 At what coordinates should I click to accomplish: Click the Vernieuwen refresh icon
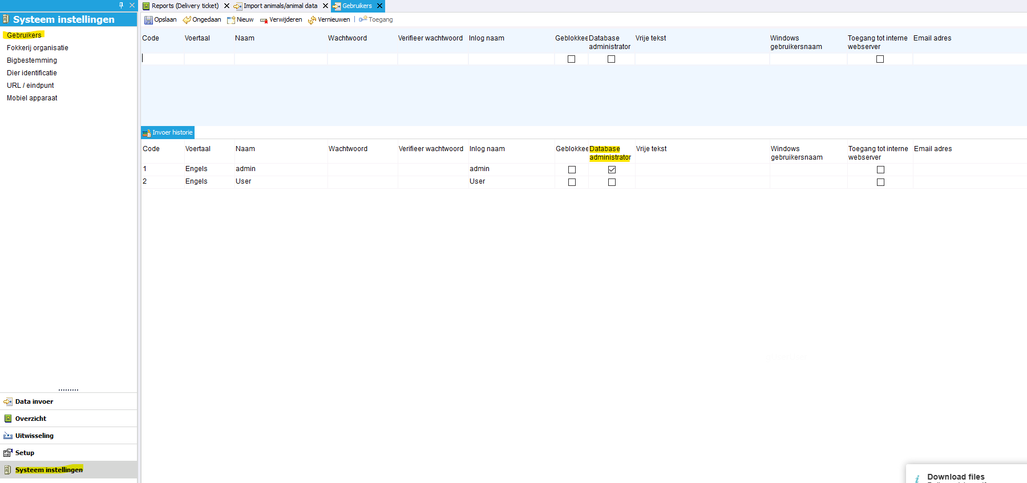click(312, 20)
